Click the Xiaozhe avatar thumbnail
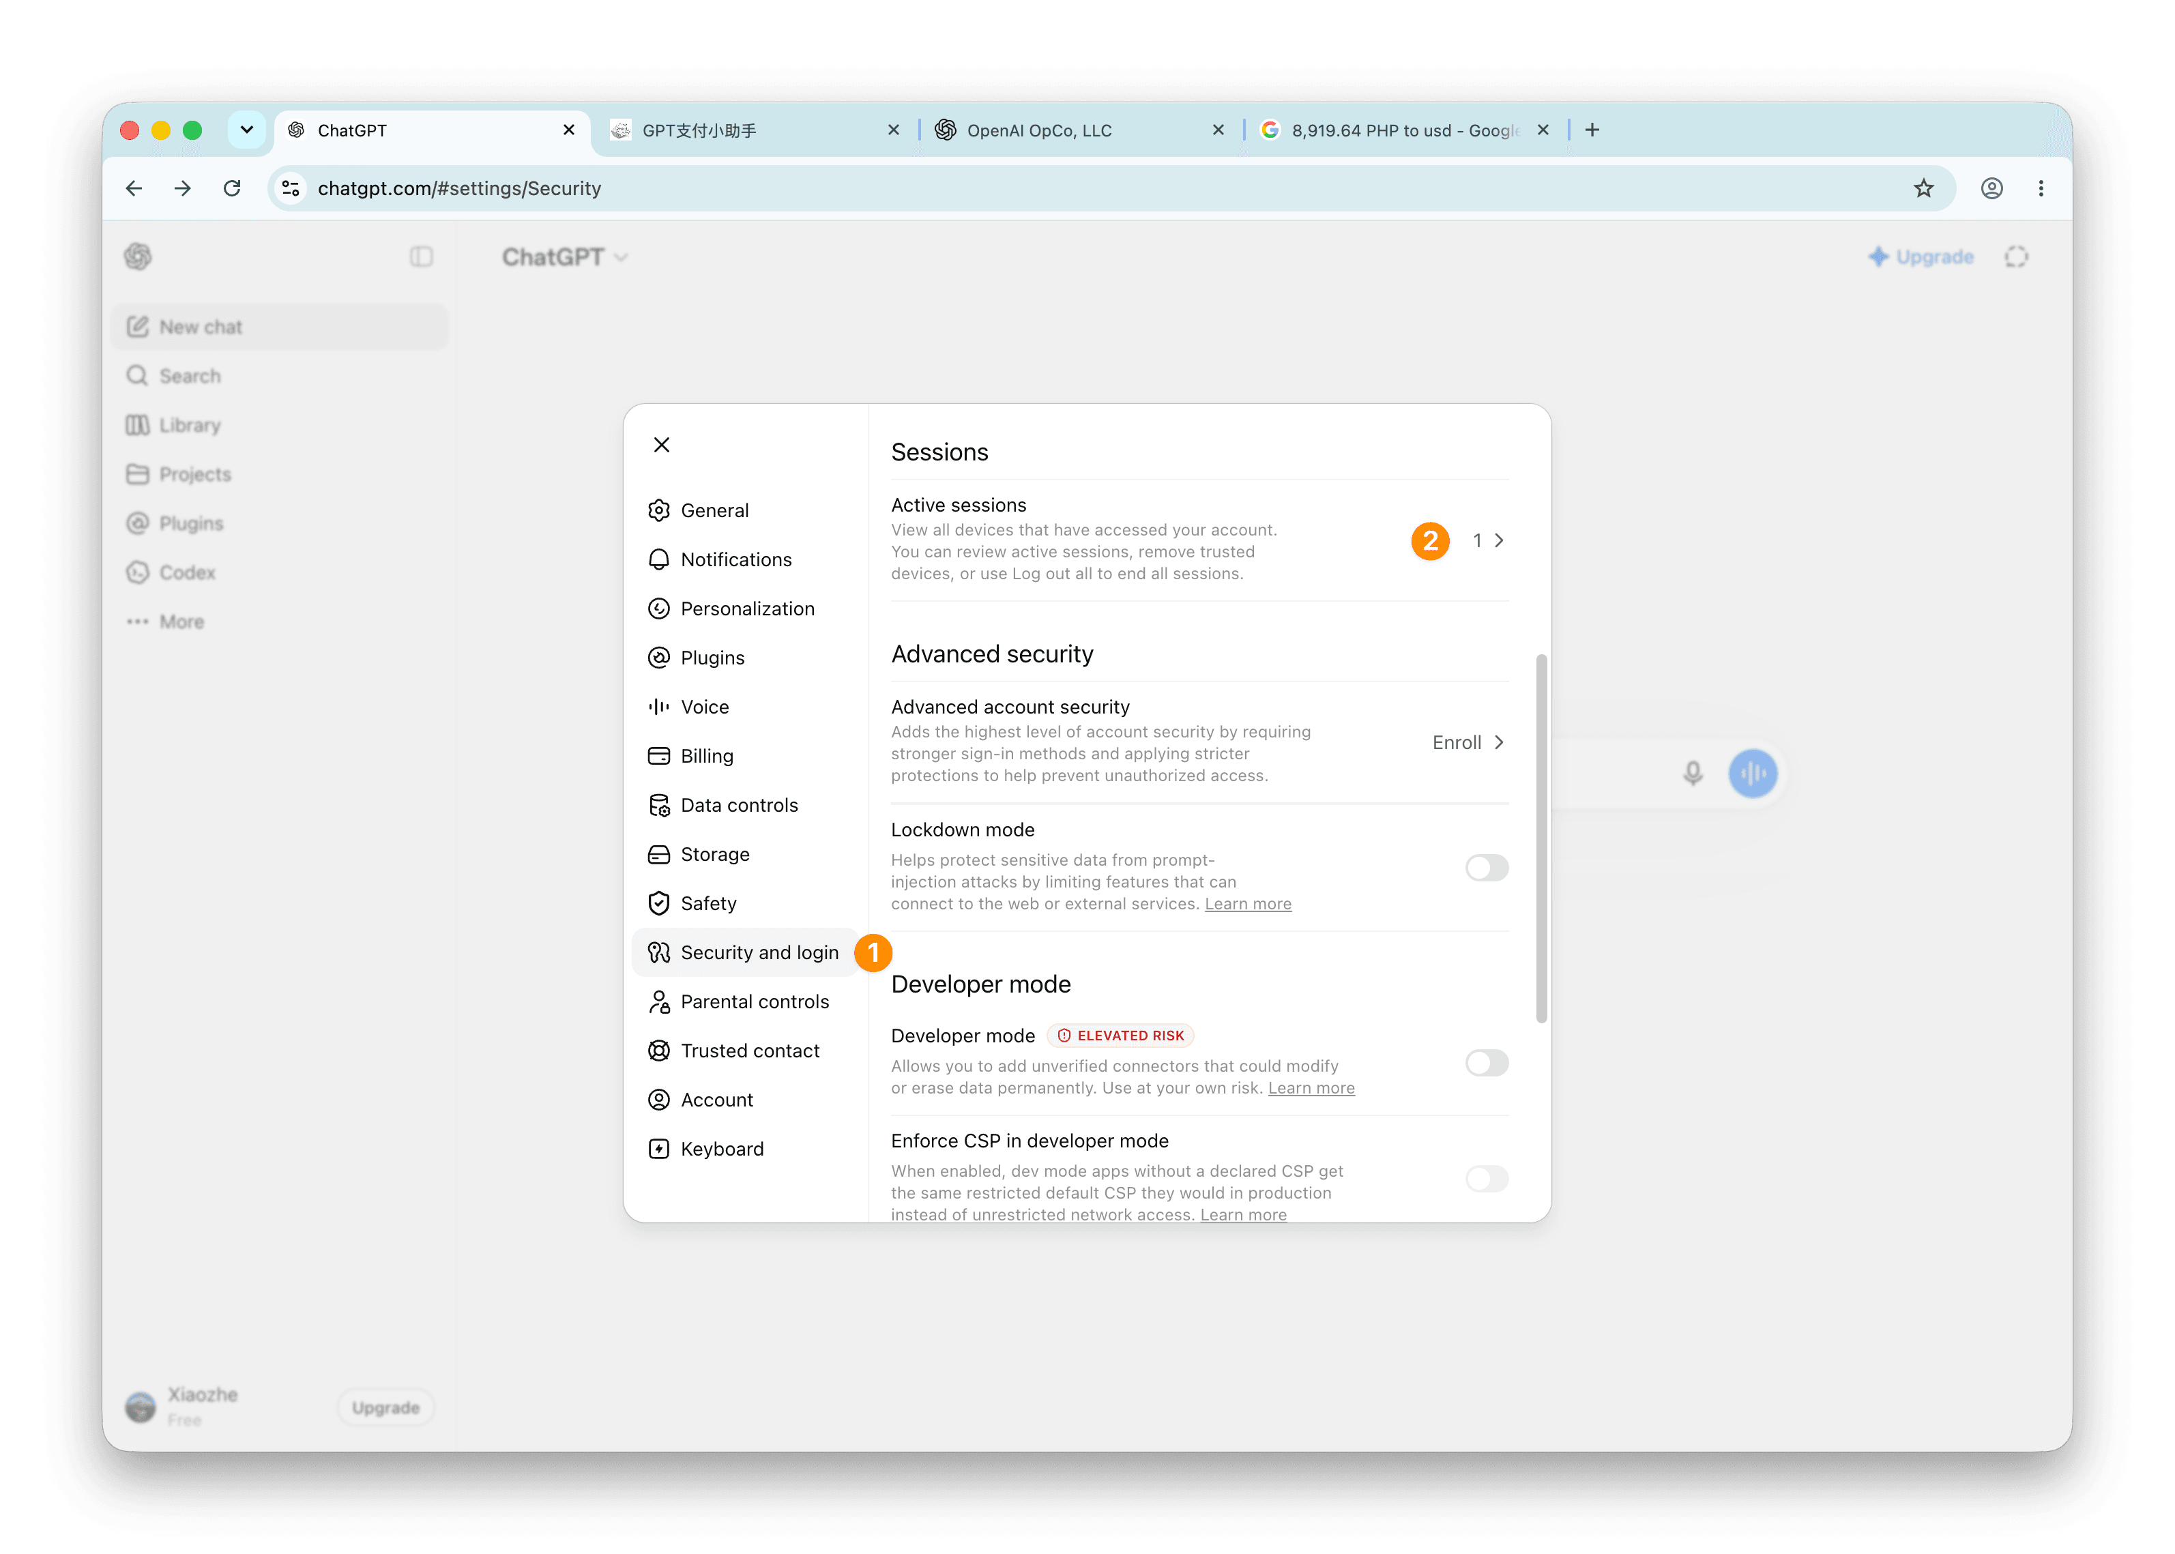The width and height of the screenshot is (2175, 1554). point(140,1407)
